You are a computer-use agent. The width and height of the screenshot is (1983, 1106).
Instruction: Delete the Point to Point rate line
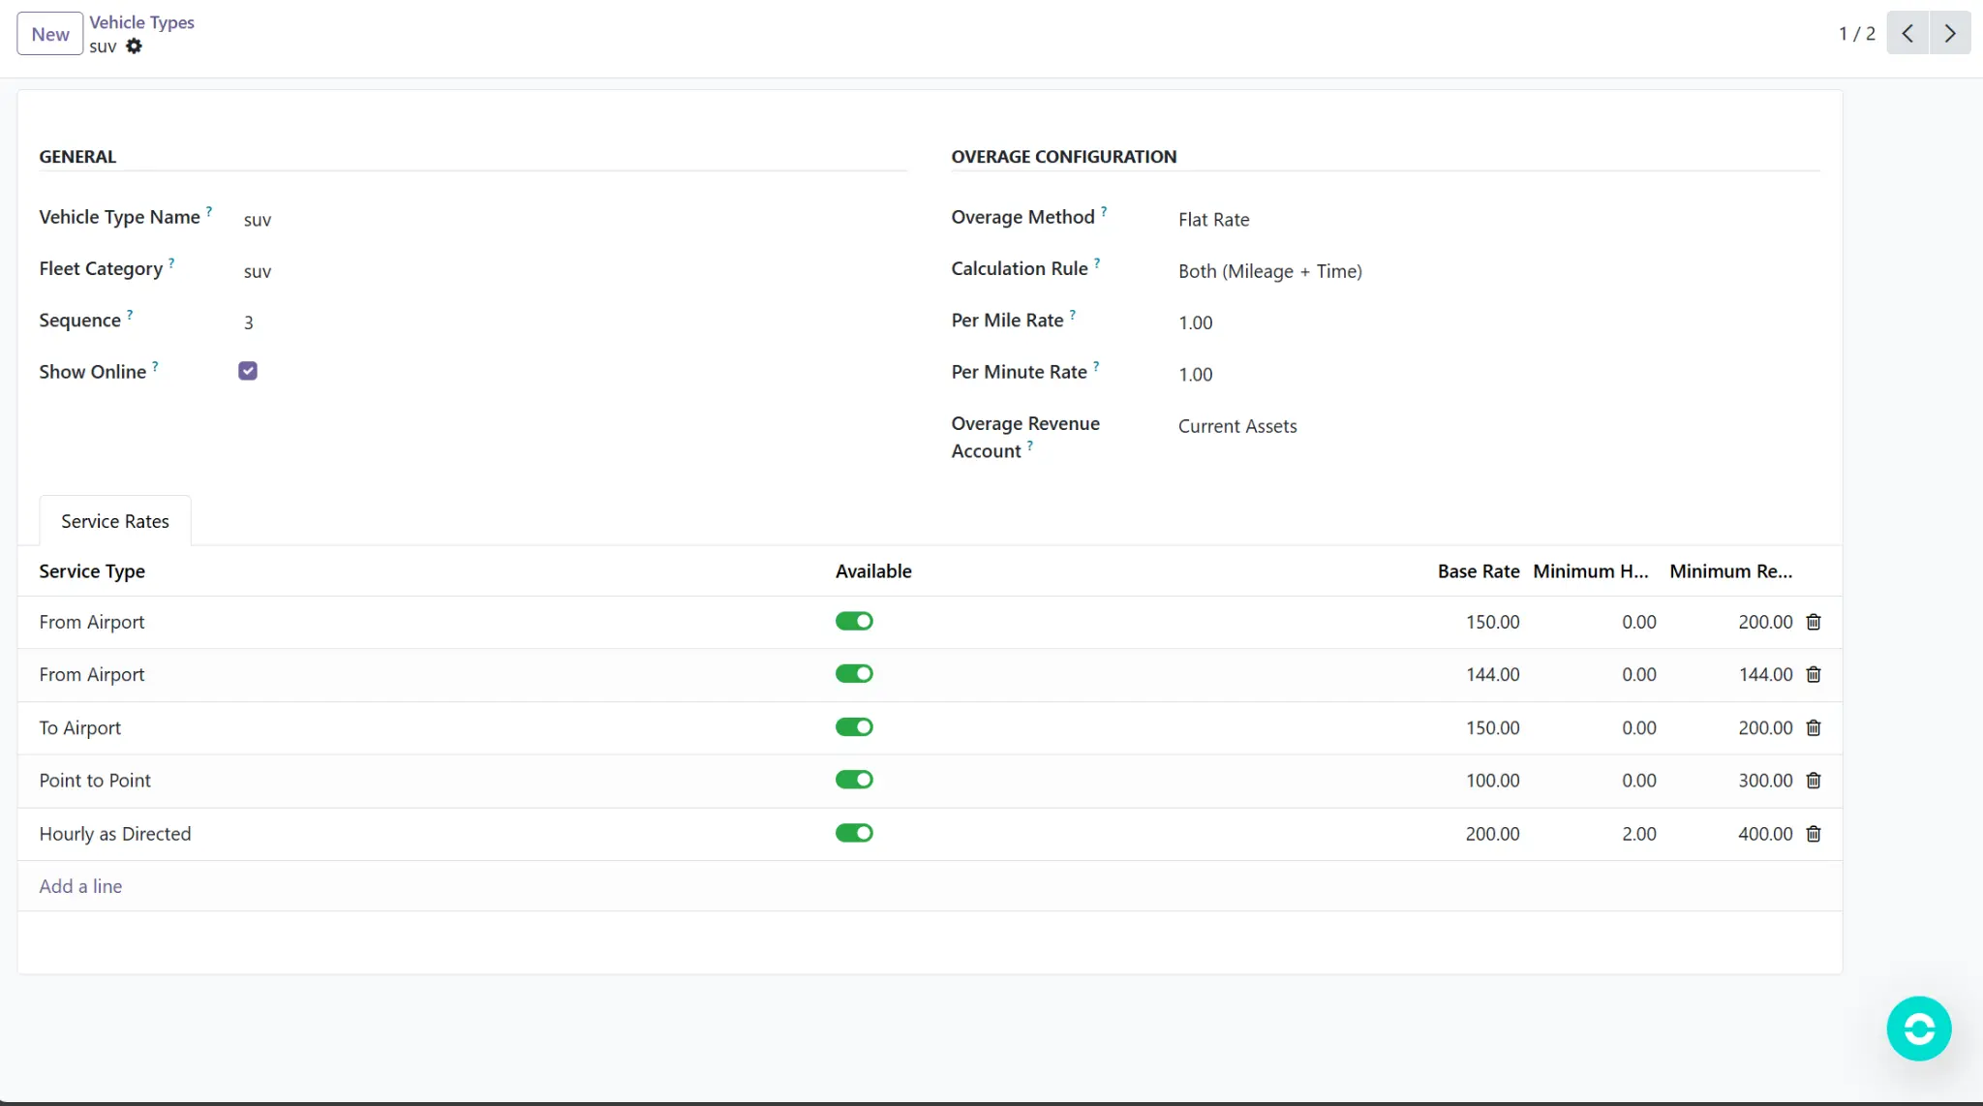(1813, 780)
